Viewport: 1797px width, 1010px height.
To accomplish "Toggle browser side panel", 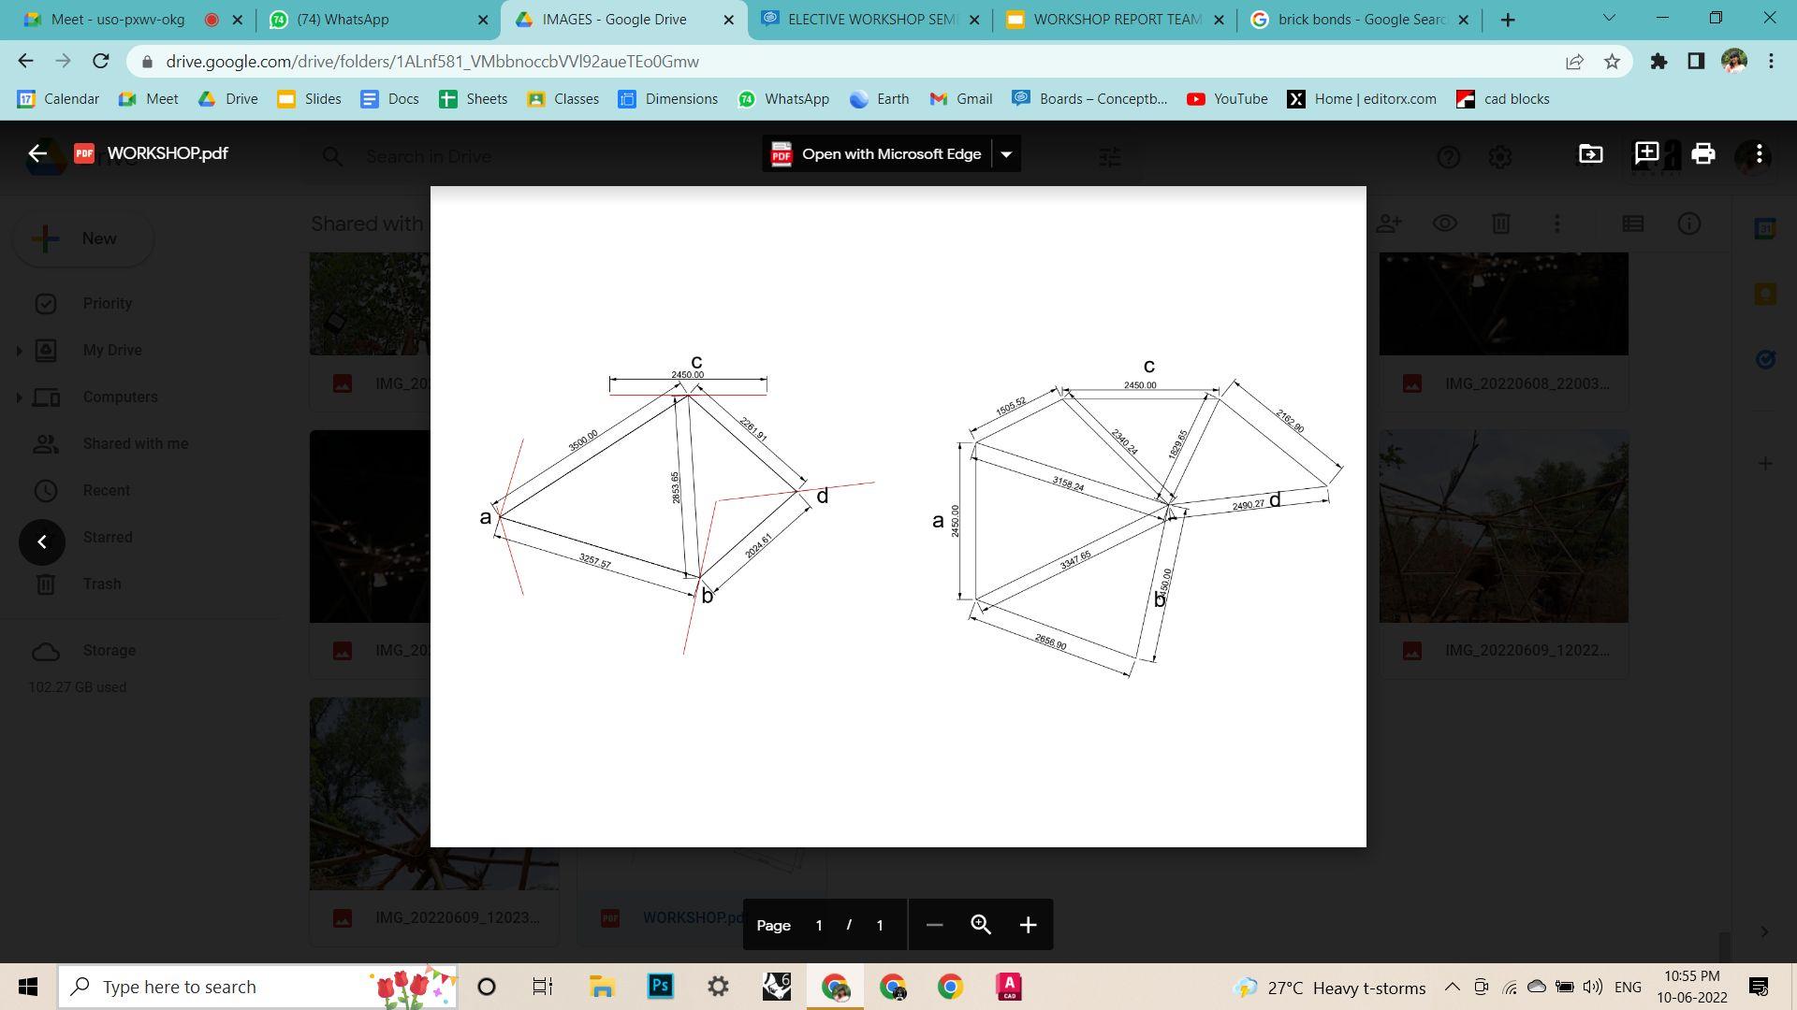I will 1695,62.
